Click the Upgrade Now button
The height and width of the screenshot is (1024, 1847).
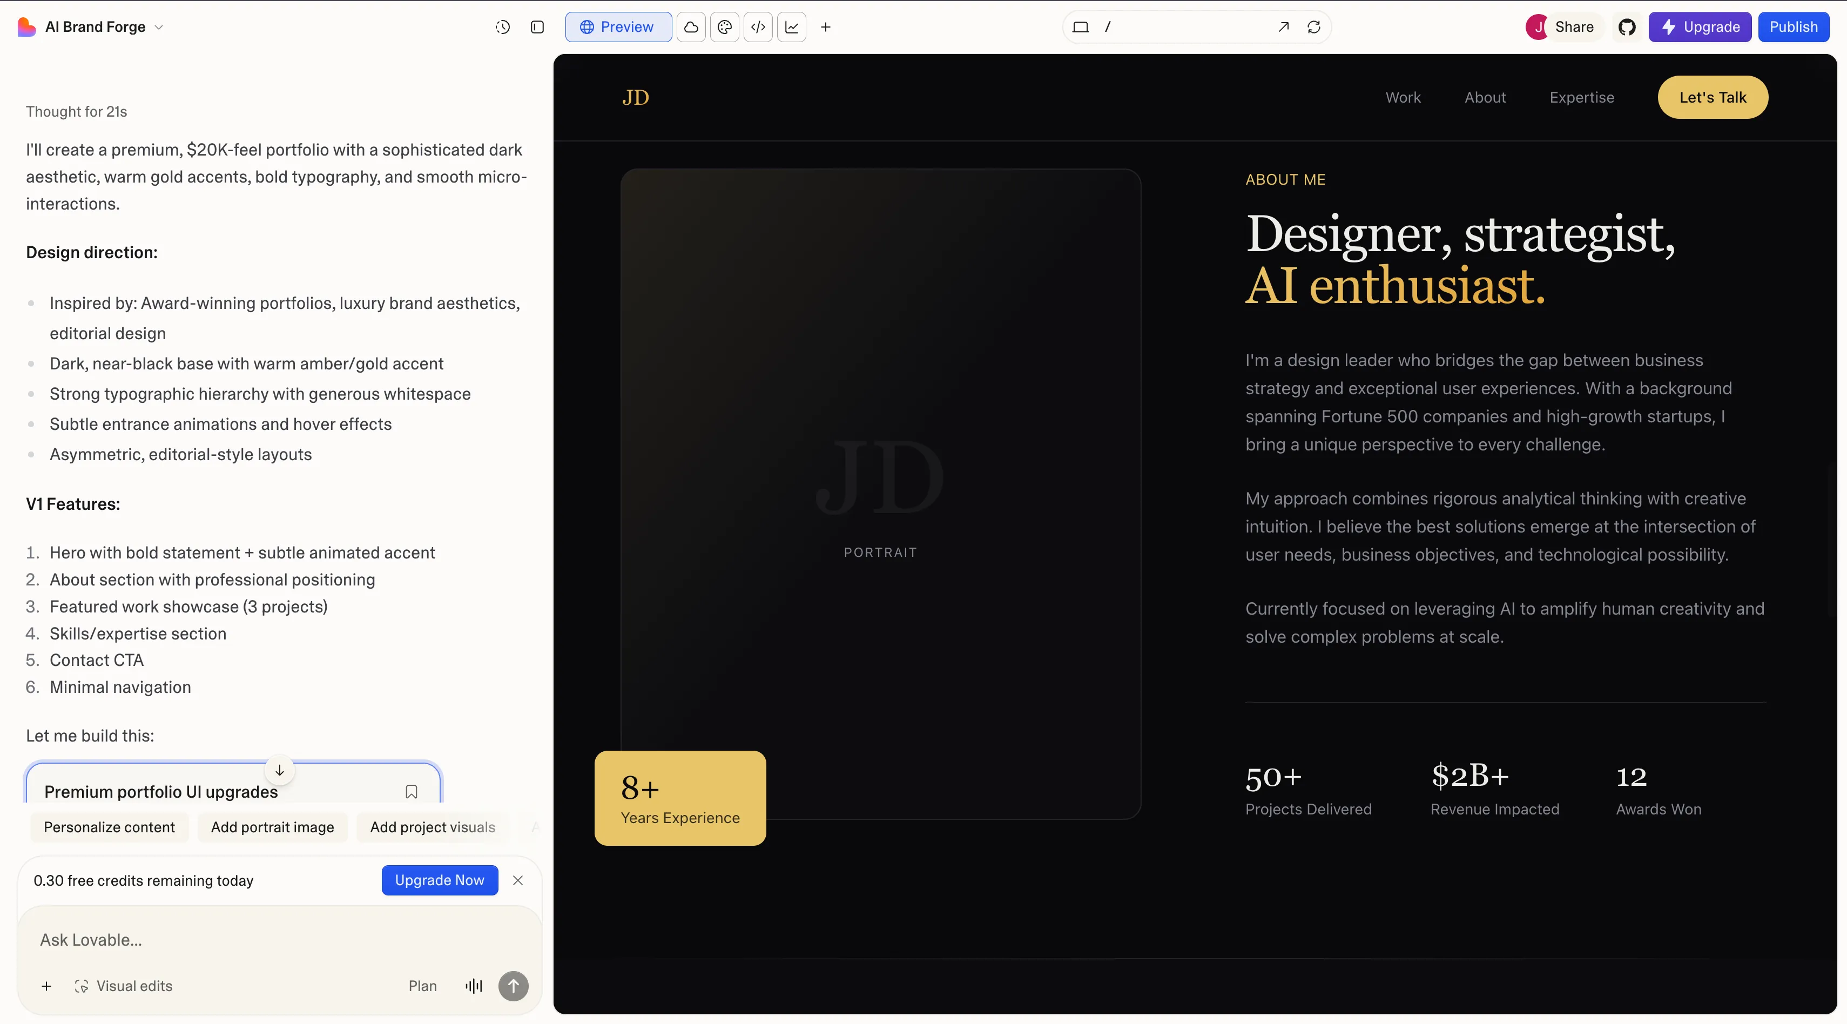(440, 880)
